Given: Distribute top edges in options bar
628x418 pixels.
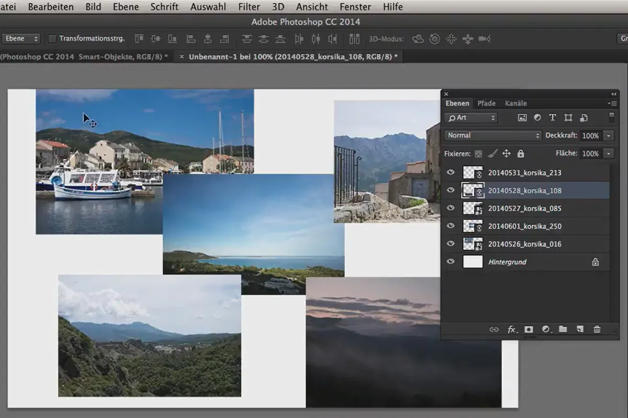Looking at the screenshot, I should (x=246, y=39).
